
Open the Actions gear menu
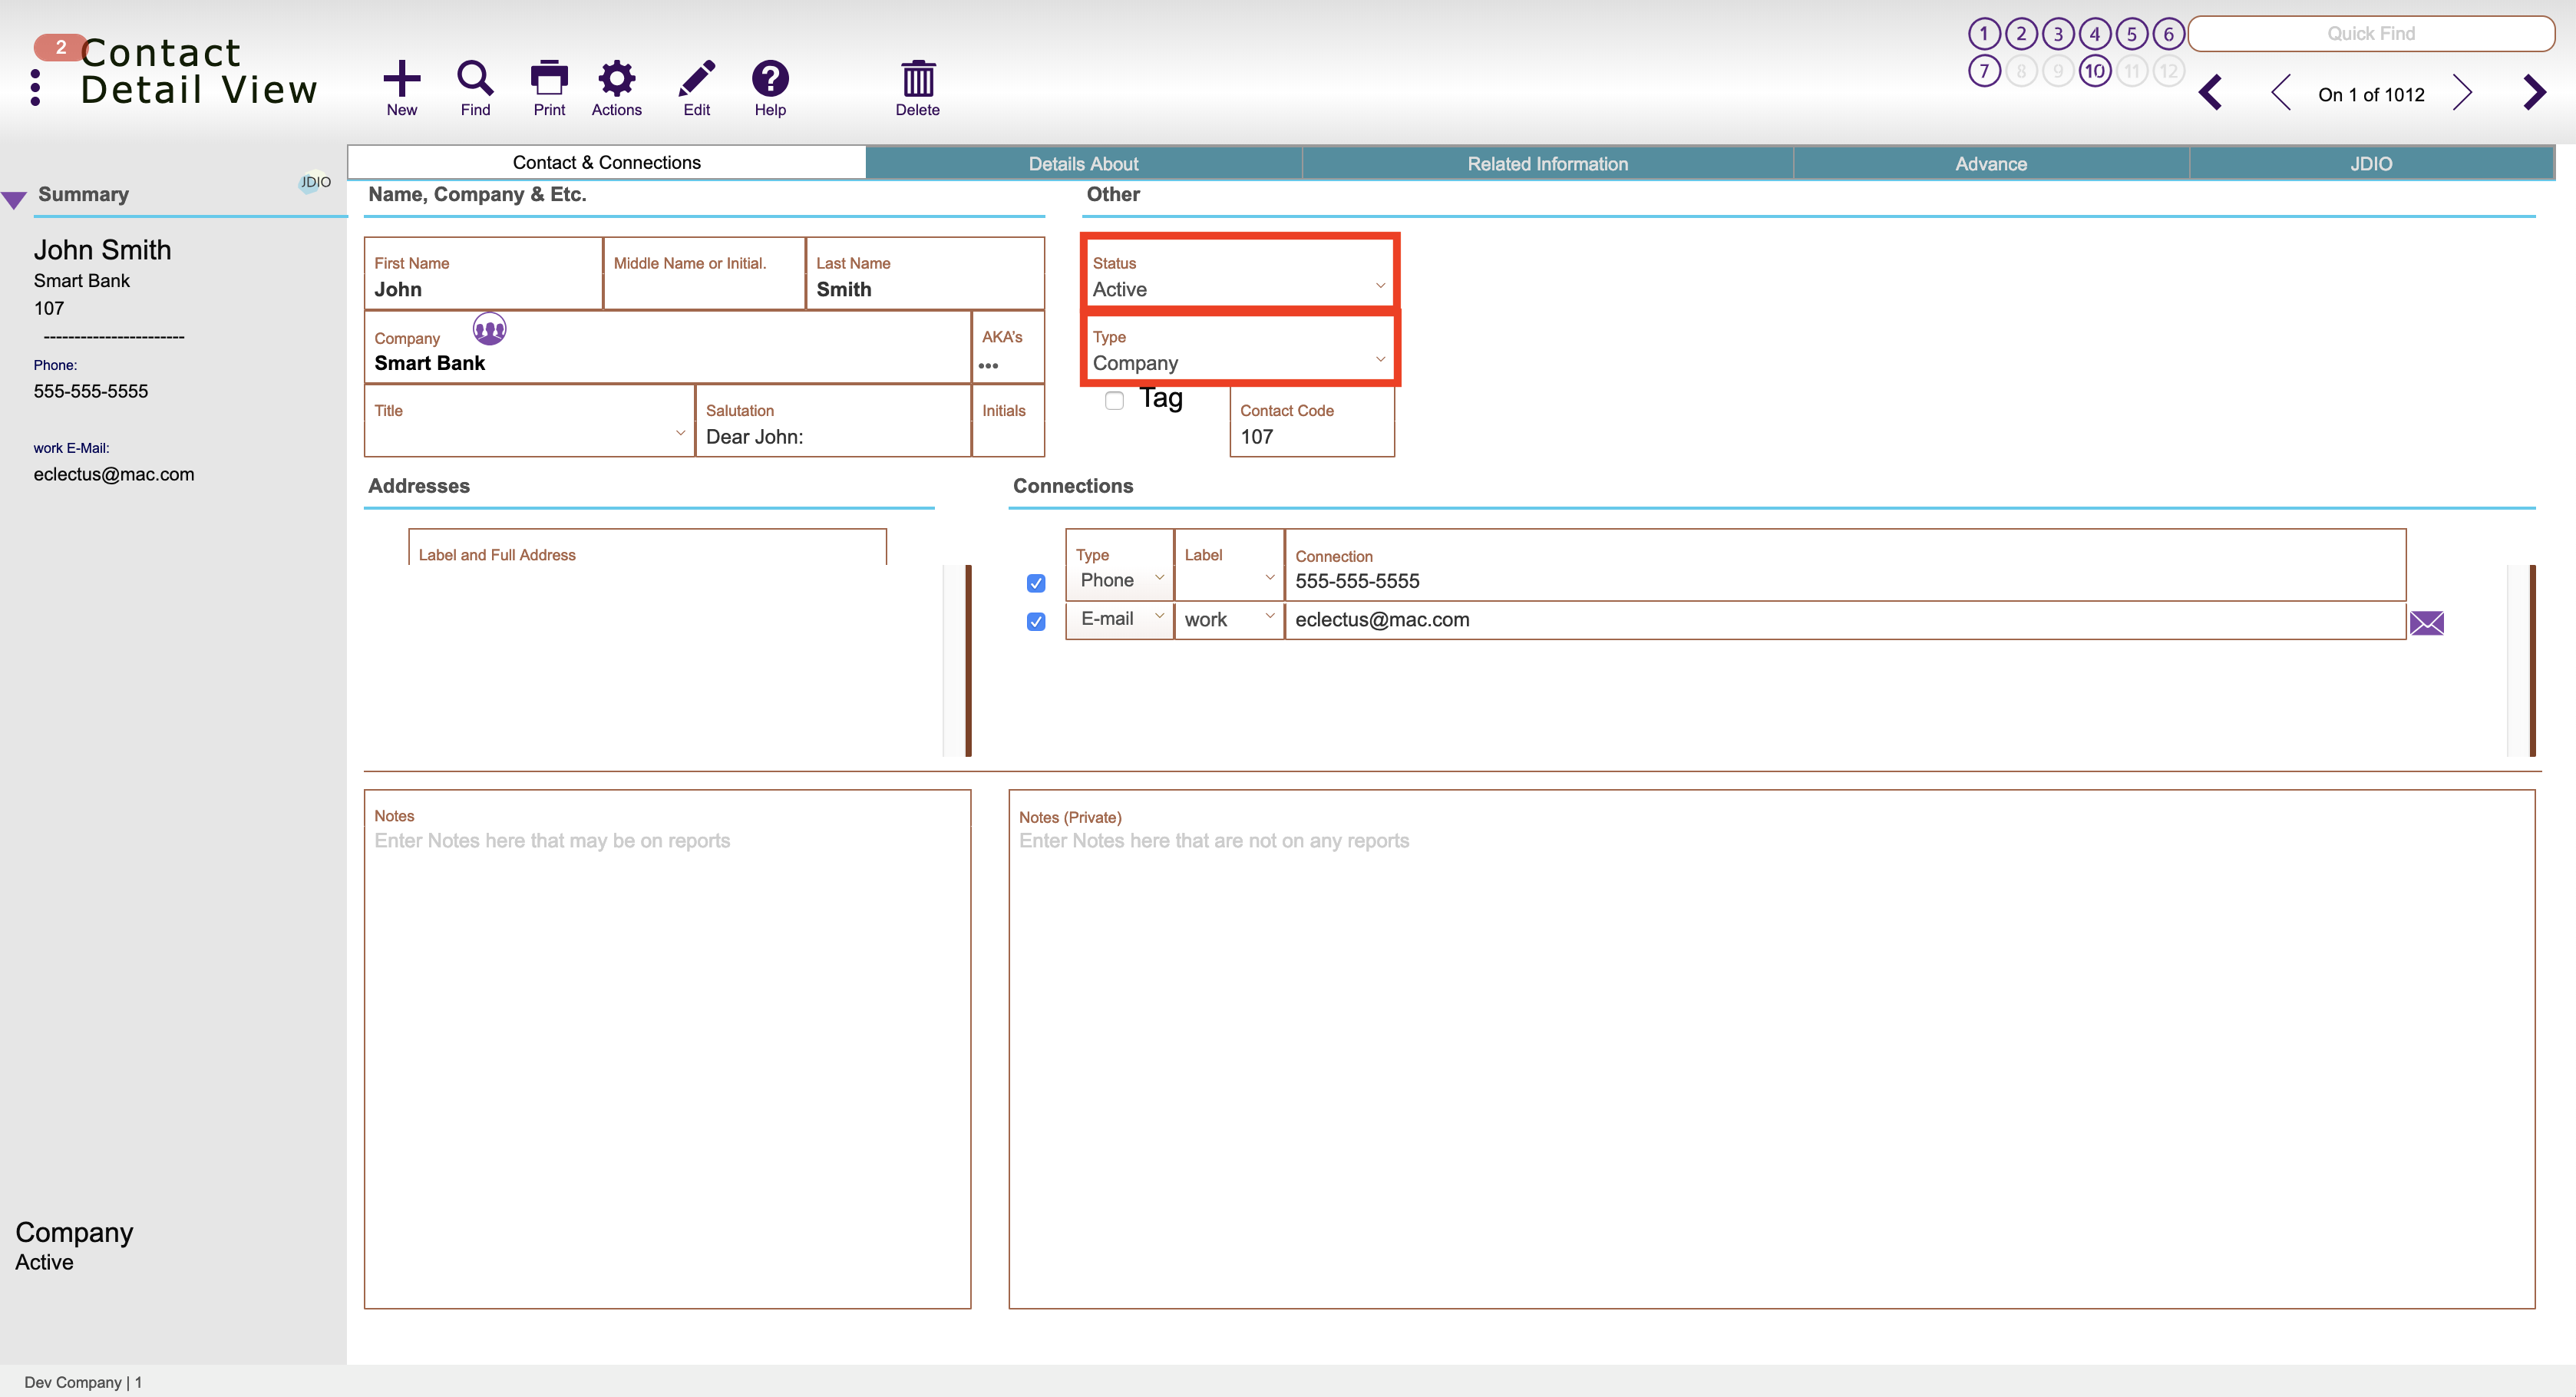pos(616,78)
